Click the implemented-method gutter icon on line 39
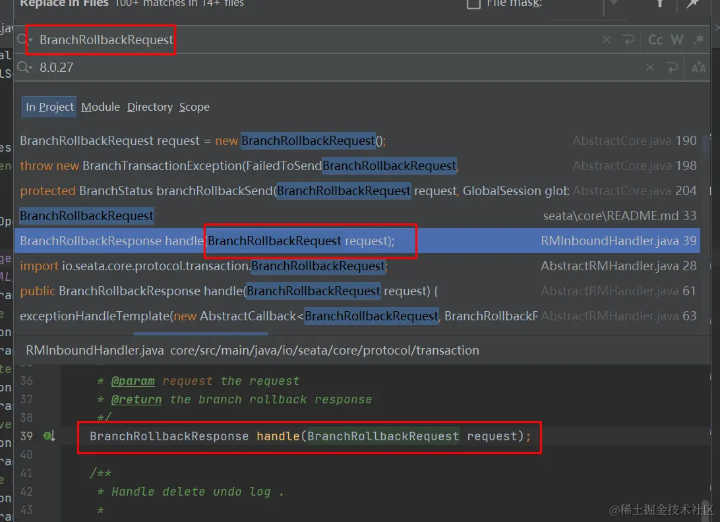The height and width of the screenshot is (522, 720). [49, 436]
